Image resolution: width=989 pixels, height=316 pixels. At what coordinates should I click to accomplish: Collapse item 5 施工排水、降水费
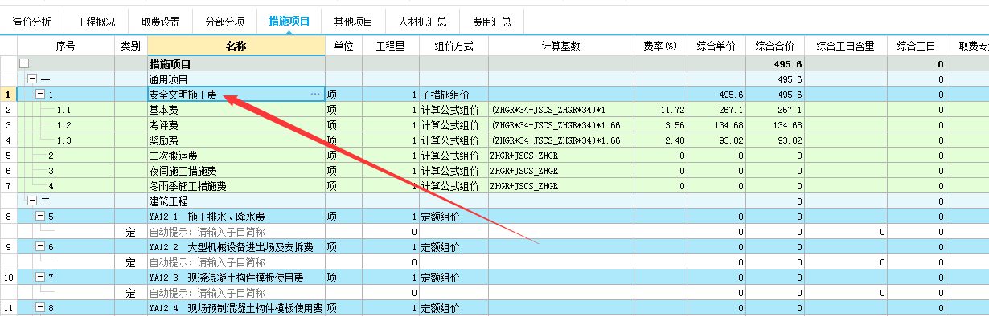(40, 217)
